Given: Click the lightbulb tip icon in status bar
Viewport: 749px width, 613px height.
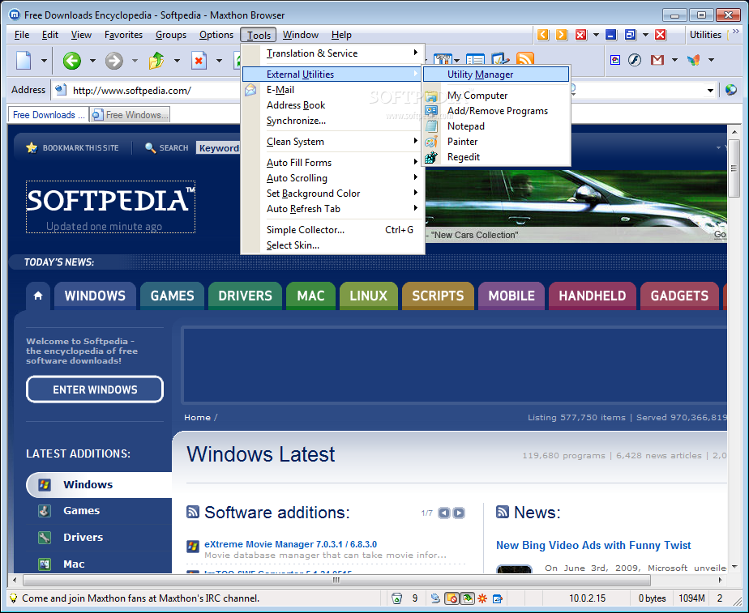Looking at the screenshot, I should coord(13,598).
